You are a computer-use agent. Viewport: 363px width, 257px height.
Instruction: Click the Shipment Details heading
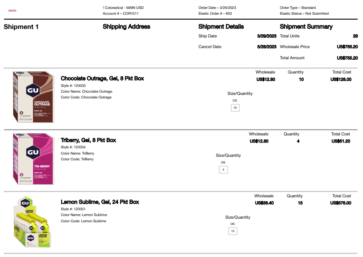click(221, 27)
